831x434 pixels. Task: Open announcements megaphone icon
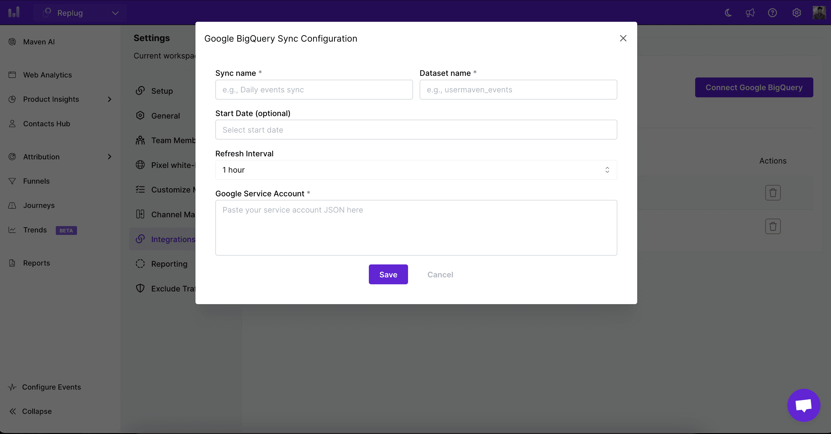[x=750, y=13]
